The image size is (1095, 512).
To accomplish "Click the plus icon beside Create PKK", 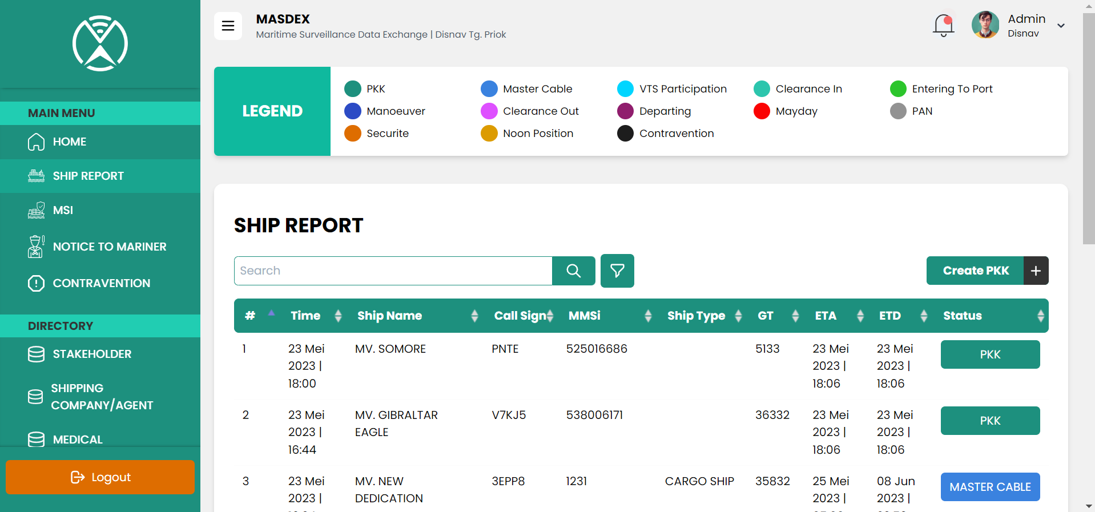I will coord(1036,271).
